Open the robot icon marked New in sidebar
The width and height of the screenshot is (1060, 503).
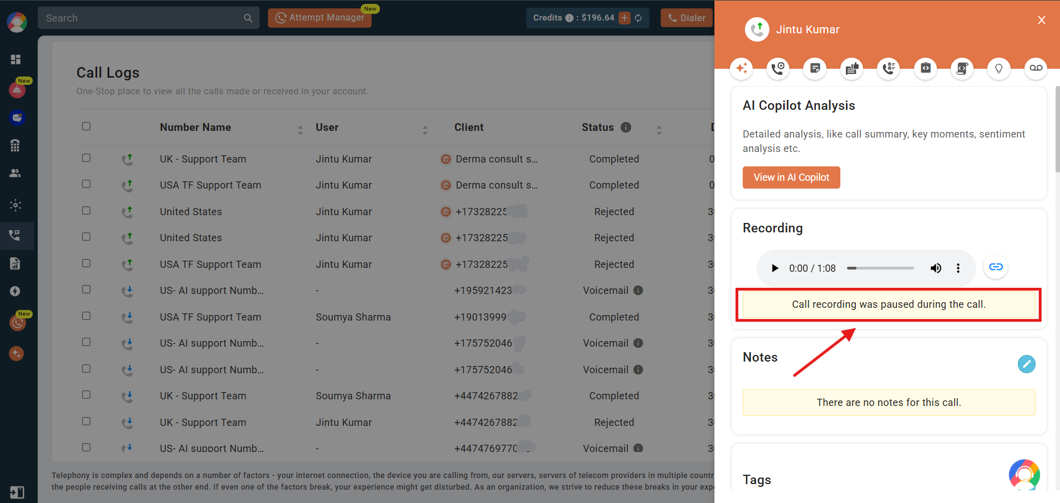point(17,89)
